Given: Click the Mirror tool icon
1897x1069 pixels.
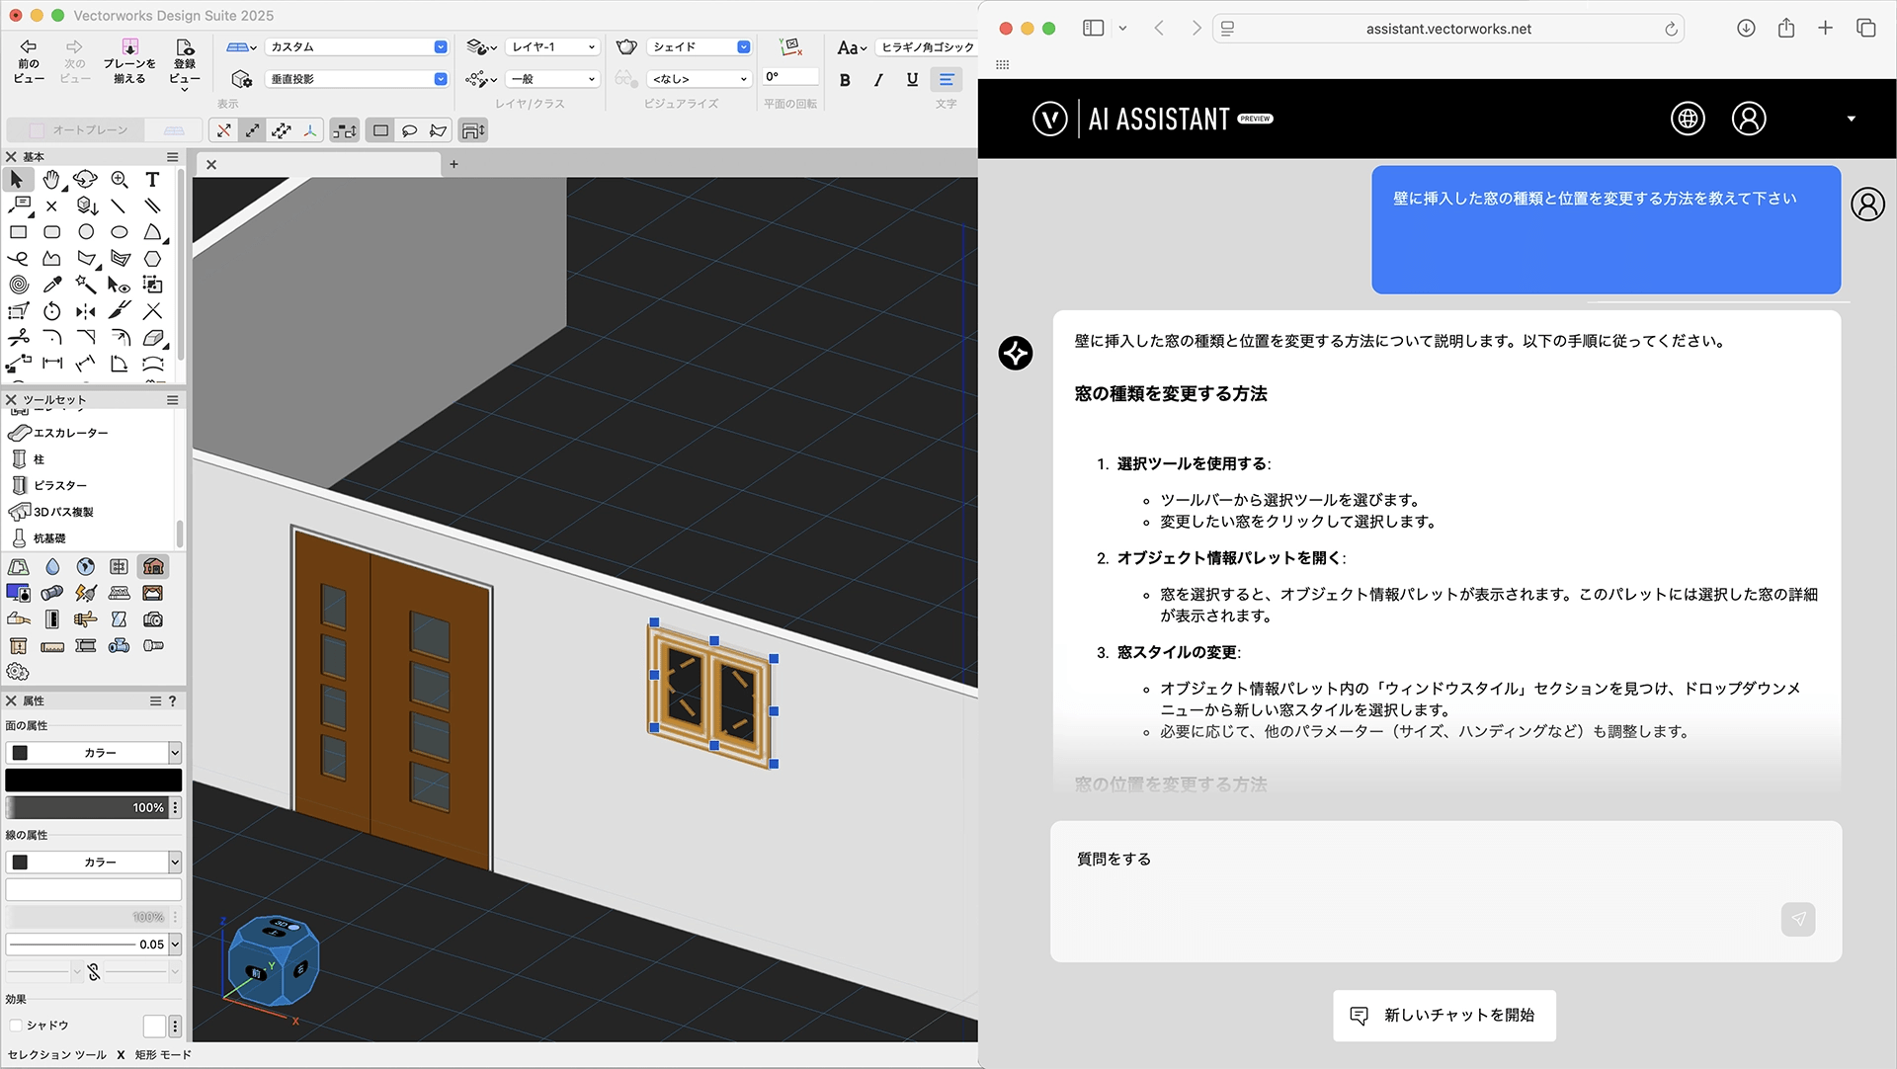Looking at the screenshot, I should click(86, 311).
